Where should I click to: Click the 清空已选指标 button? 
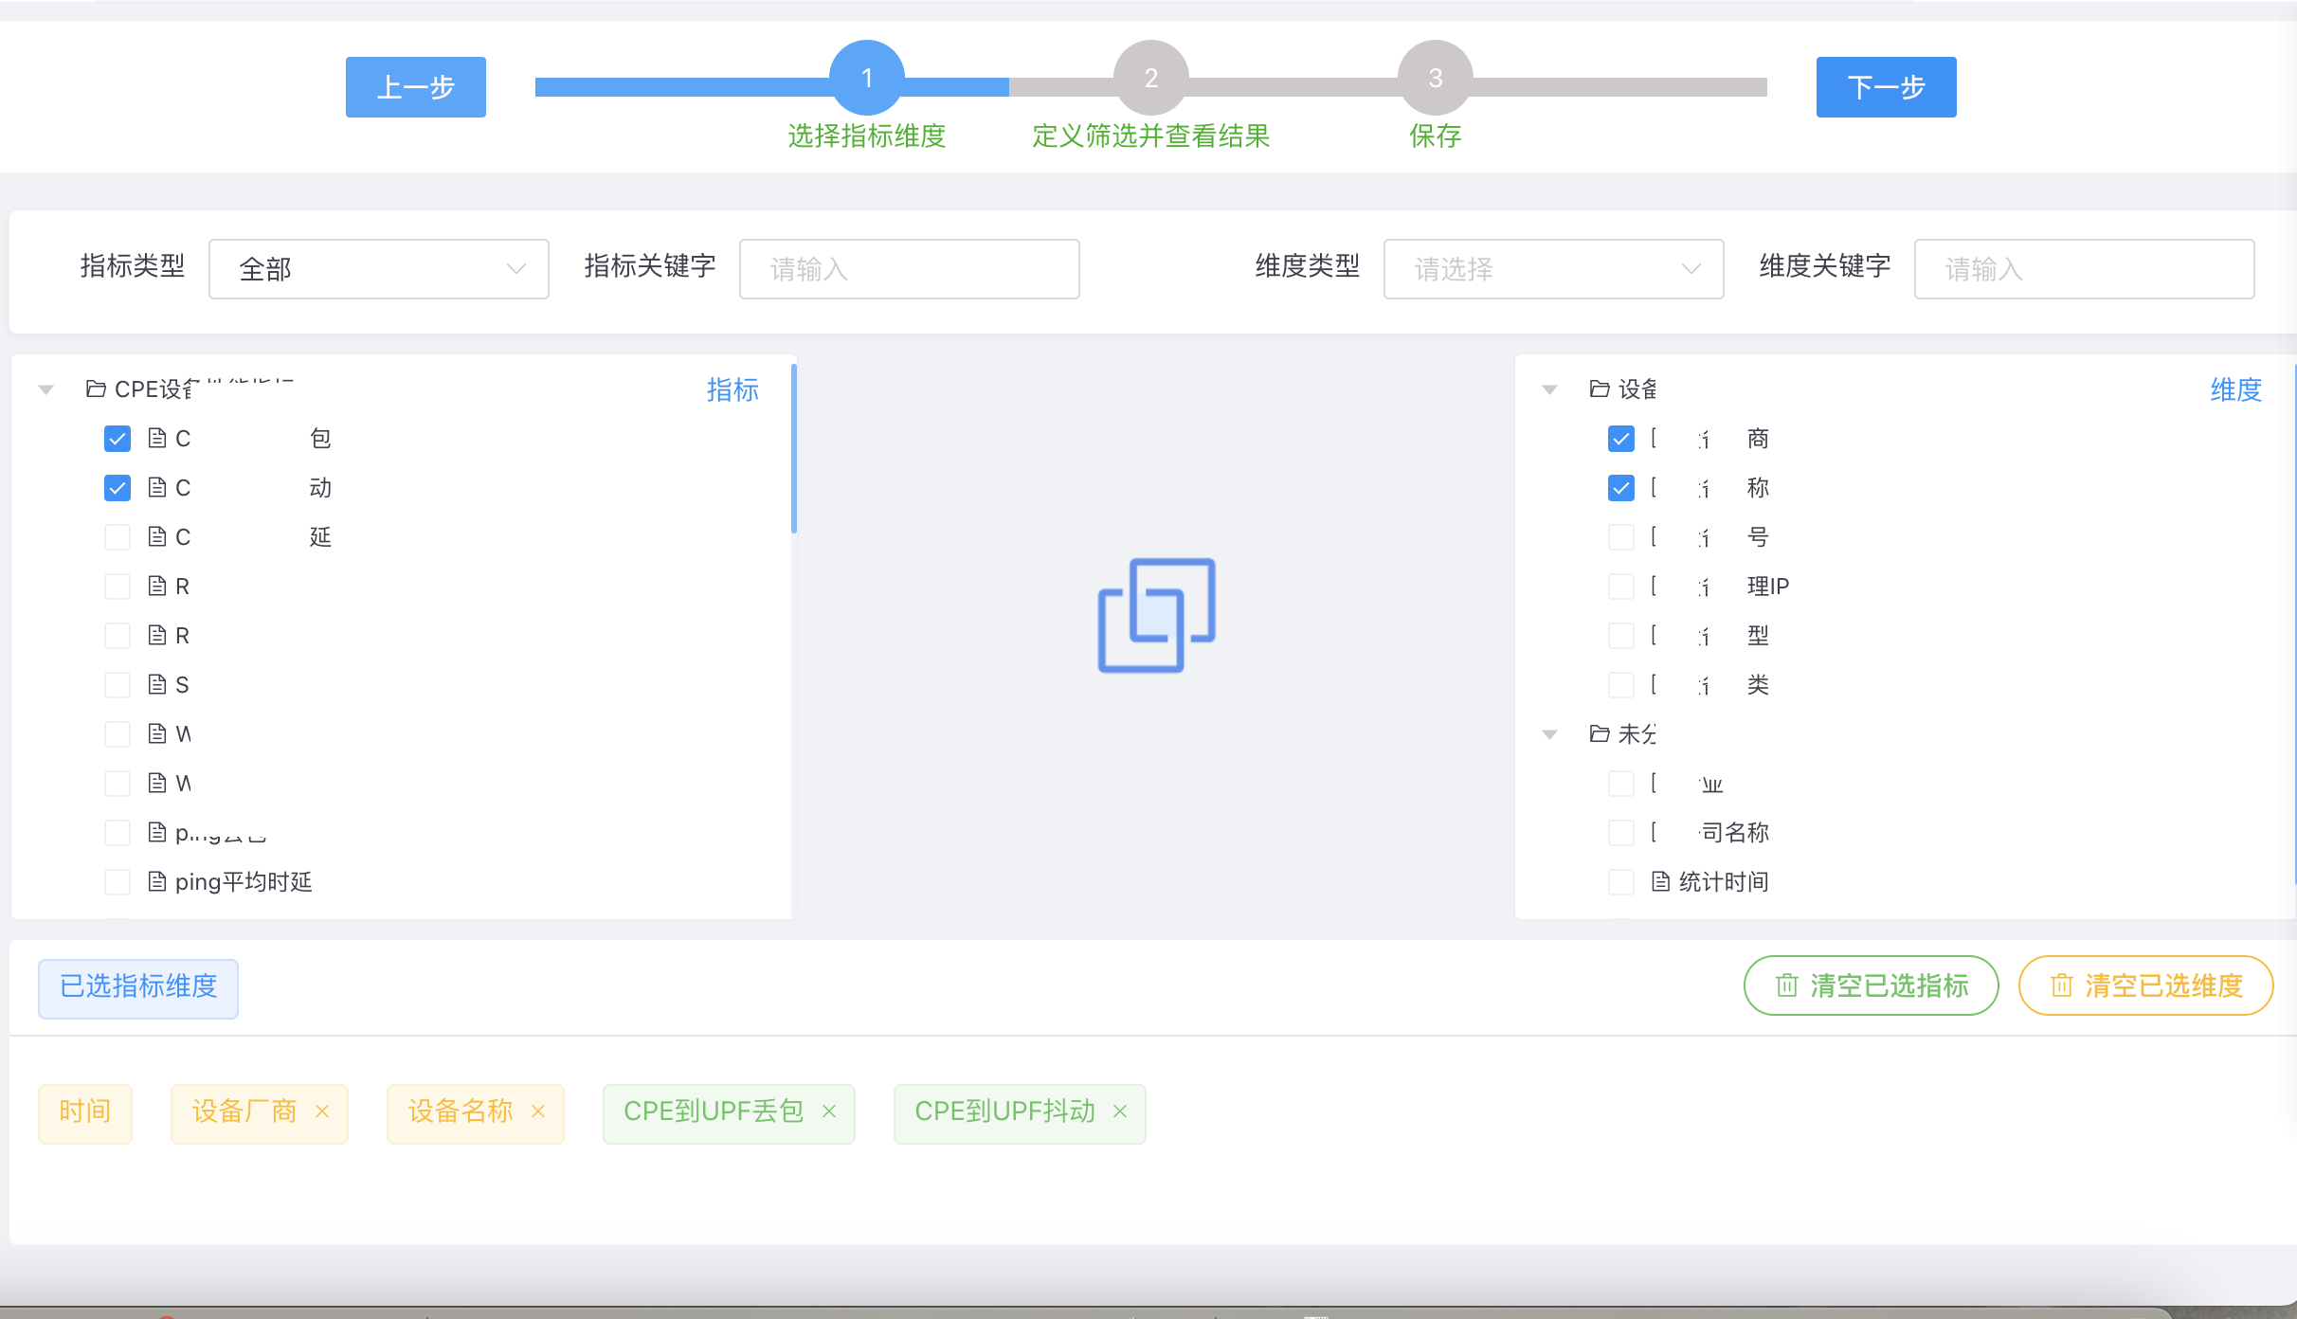(x=1872, y=985)
